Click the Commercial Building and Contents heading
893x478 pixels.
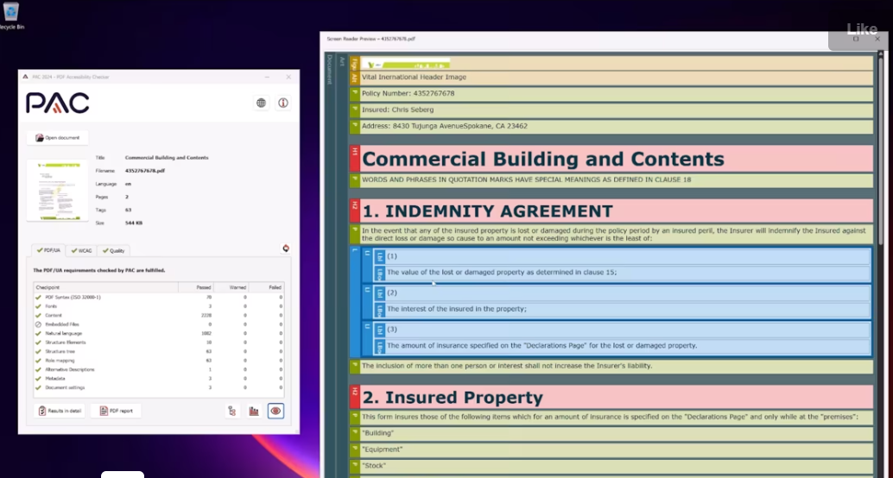(542, 159)
